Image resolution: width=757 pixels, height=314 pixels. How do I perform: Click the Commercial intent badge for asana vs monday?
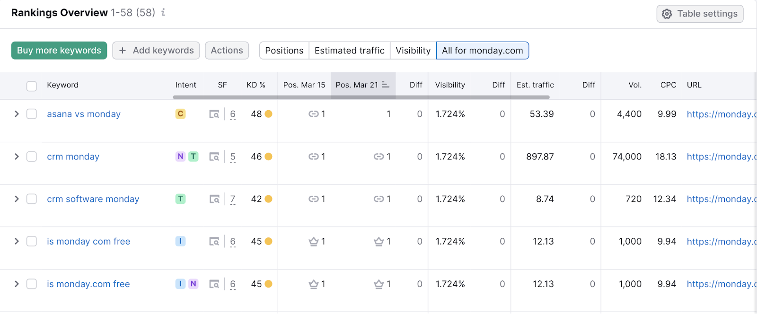pyautogui.click(x=180, y=114)
